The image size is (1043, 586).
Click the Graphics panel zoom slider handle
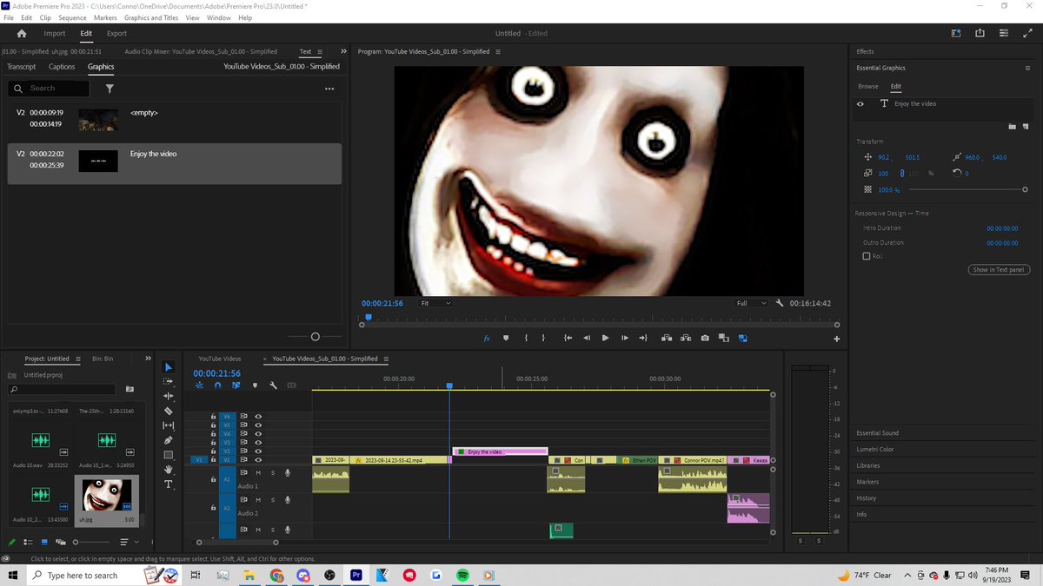click(315, 337)
